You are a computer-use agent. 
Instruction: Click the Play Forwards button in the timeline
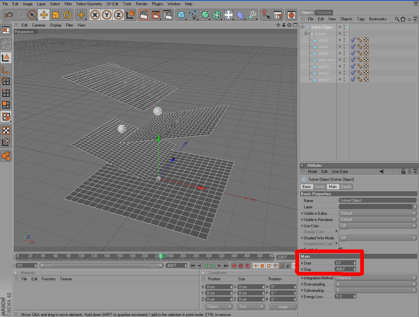tap(212, 266)
